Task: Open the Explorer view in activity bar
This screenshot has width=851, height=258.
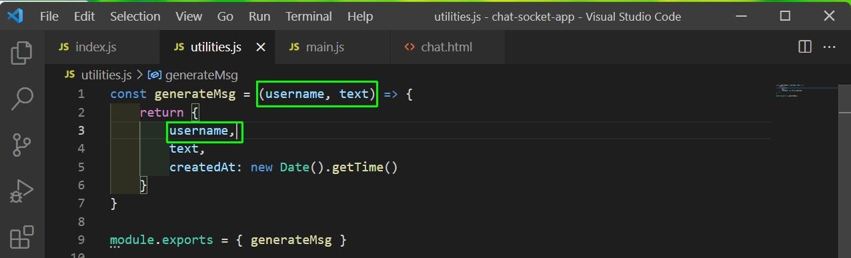Action: tap(22, 53)
